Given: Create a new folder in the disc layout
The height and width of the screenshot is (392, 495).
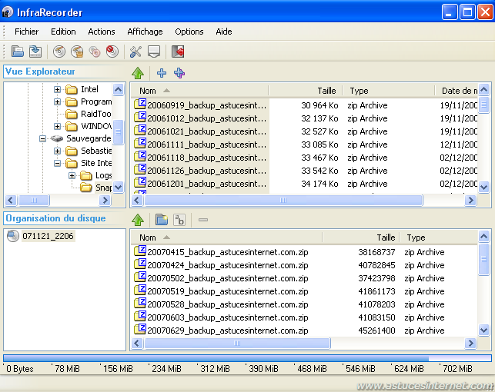Looking at the screenshot, I should pyautogui.click(x=162, y=220).
